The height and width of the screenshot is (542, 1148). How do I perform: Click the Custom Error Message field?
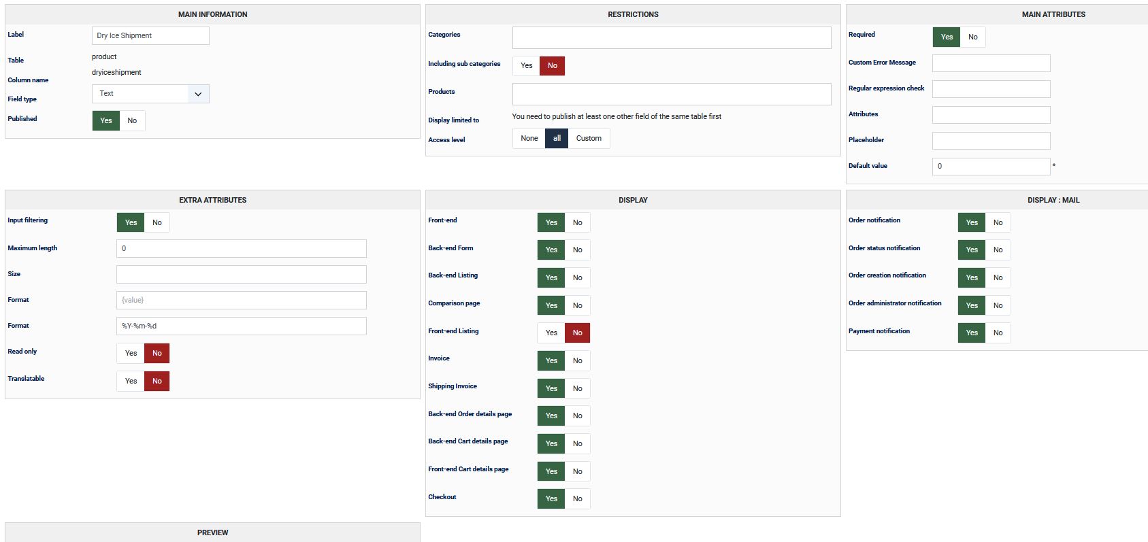tap(991, 63)
